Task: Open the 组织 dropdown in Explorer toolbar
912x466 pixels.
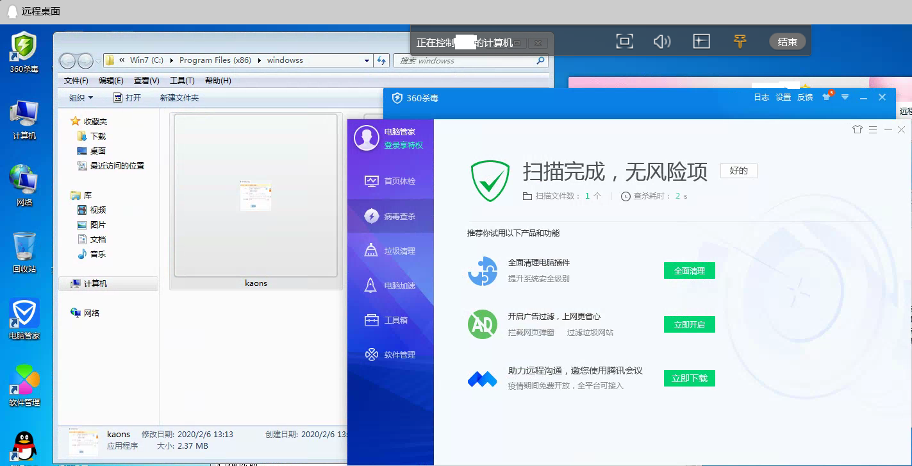Action: pyautogui.click(x=81, y=97)
